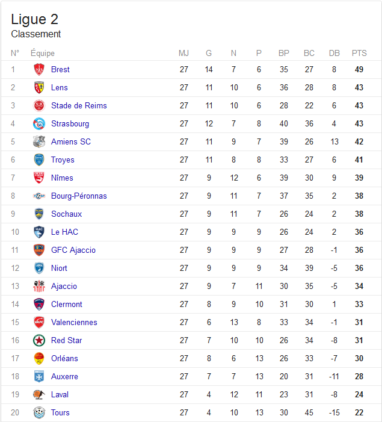This screenshot has width=382, height=422.
Task: Select the Strasbourg club badge
Action: click(39, 123)
